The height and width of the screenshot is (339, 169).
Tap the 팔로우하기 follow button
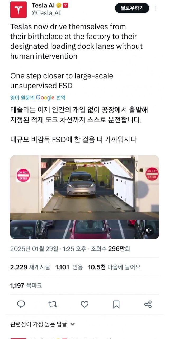coord(132,8)
